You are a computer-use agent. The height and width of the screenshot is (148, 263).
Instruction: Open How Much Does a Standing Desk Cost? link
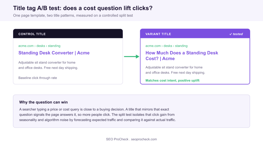pos(182,56)
